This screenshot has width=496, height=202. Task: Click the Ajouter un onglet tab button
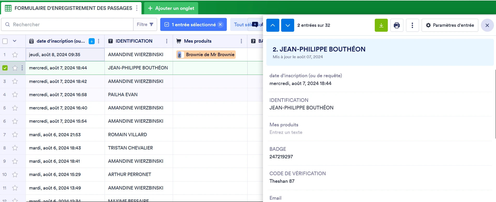[171, 8]
